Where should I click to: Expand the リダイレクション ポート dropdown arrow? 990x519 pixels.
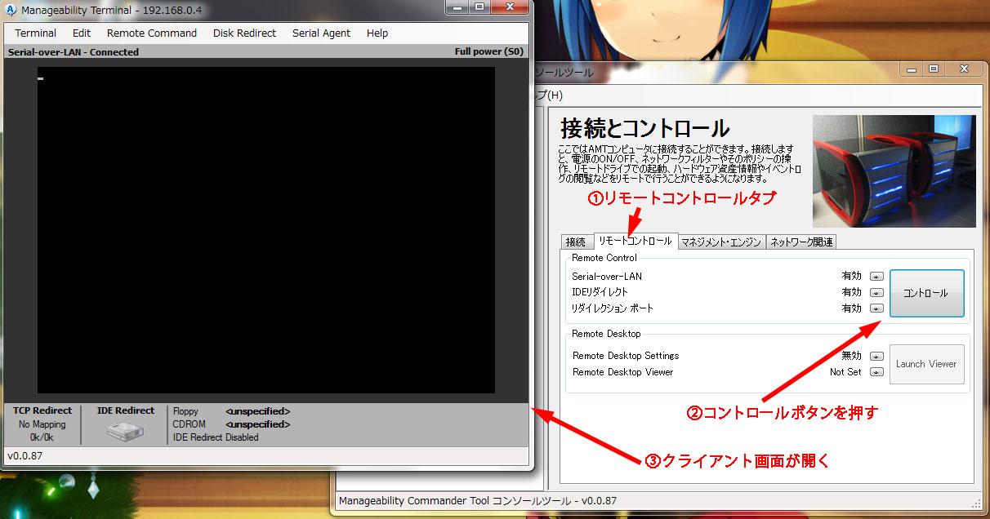click(x=876, y=308)
